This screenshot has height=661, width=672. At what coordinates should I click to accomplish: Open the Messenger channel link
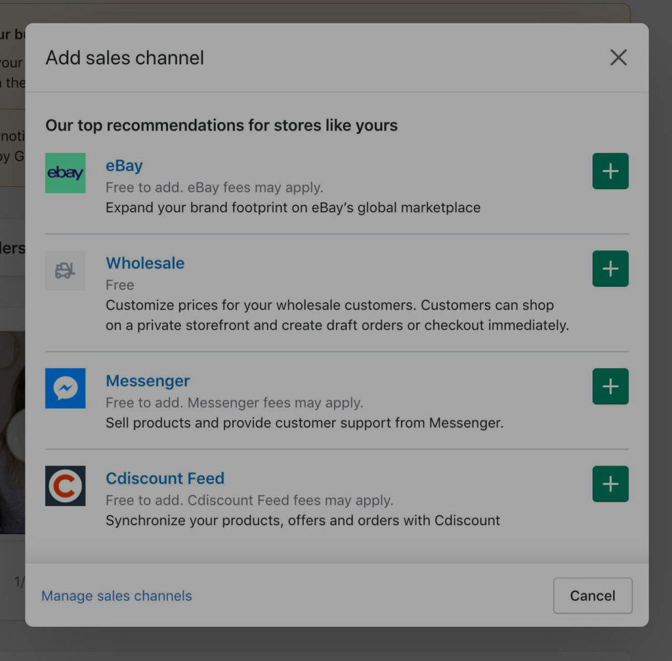tap(148, 381)
